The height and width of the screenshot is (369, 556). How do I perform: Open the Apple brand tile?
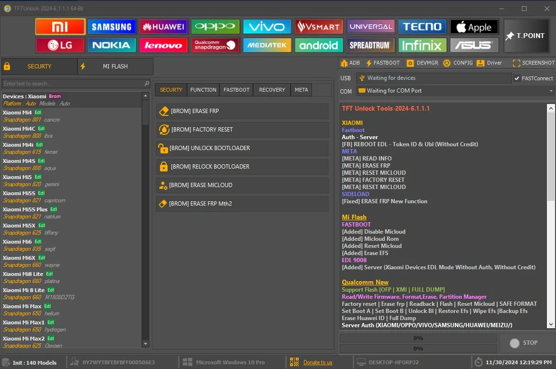[474, 27]
